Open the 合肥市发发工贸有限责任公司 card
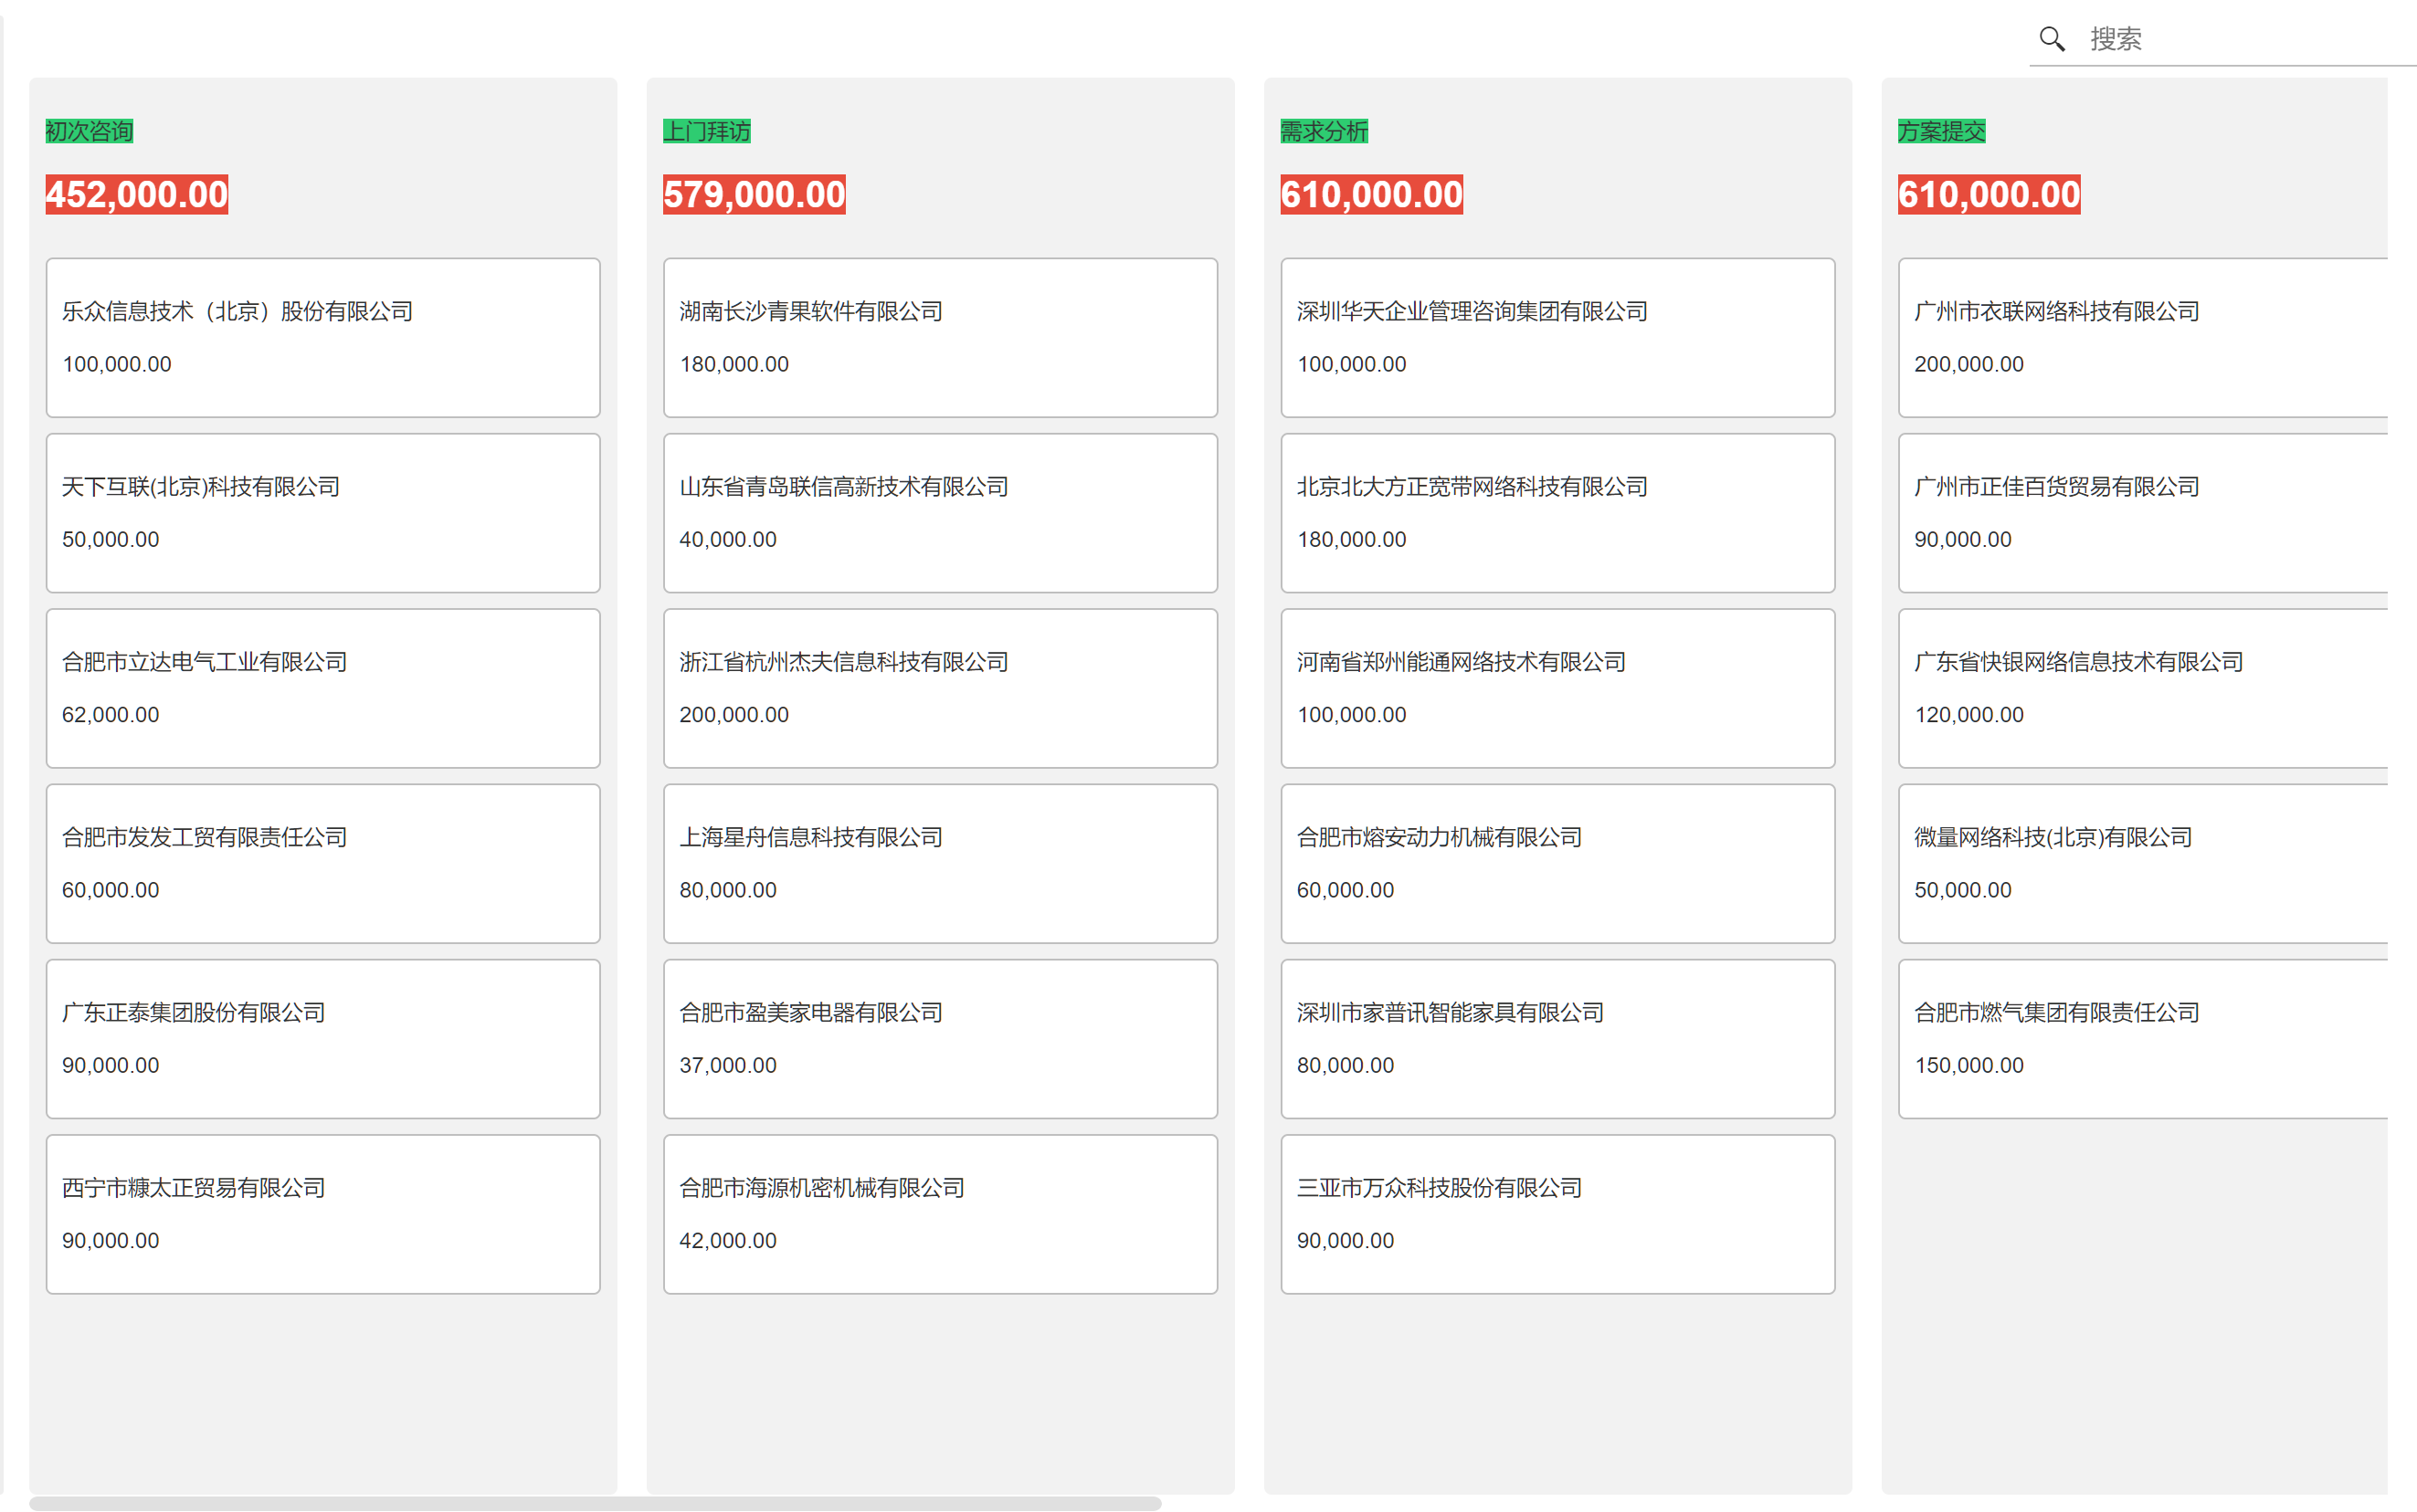Screen dimensions: 2417x1512 coord(323,863)
